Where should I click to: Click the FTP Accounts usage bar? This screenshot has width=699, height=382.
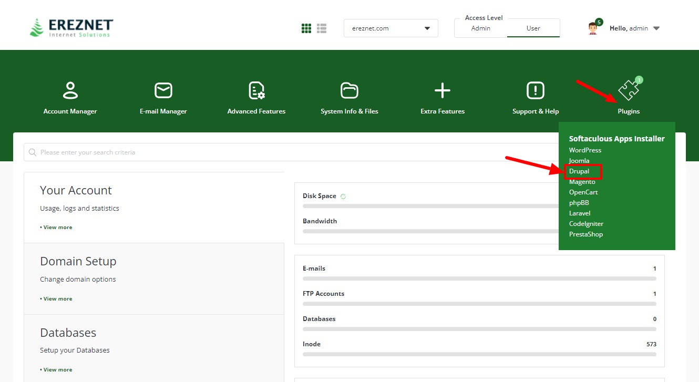(x=479, y=304)
